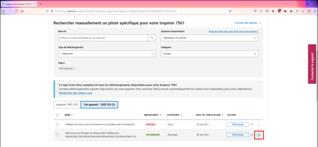
Task: Select the Cet appareil : 1D0Z103 tab
Action: (x=99, y=105)
